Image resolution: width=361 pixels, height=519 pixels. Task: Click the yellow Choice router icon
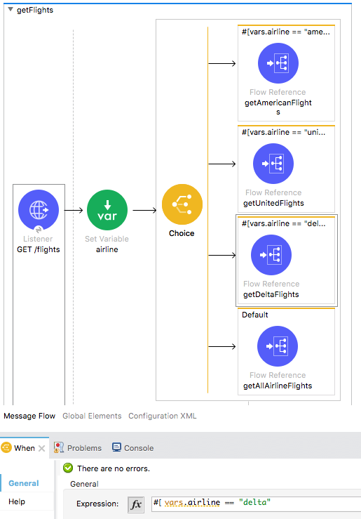182,204
